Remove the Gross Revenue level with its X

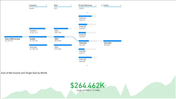[96, 5]
